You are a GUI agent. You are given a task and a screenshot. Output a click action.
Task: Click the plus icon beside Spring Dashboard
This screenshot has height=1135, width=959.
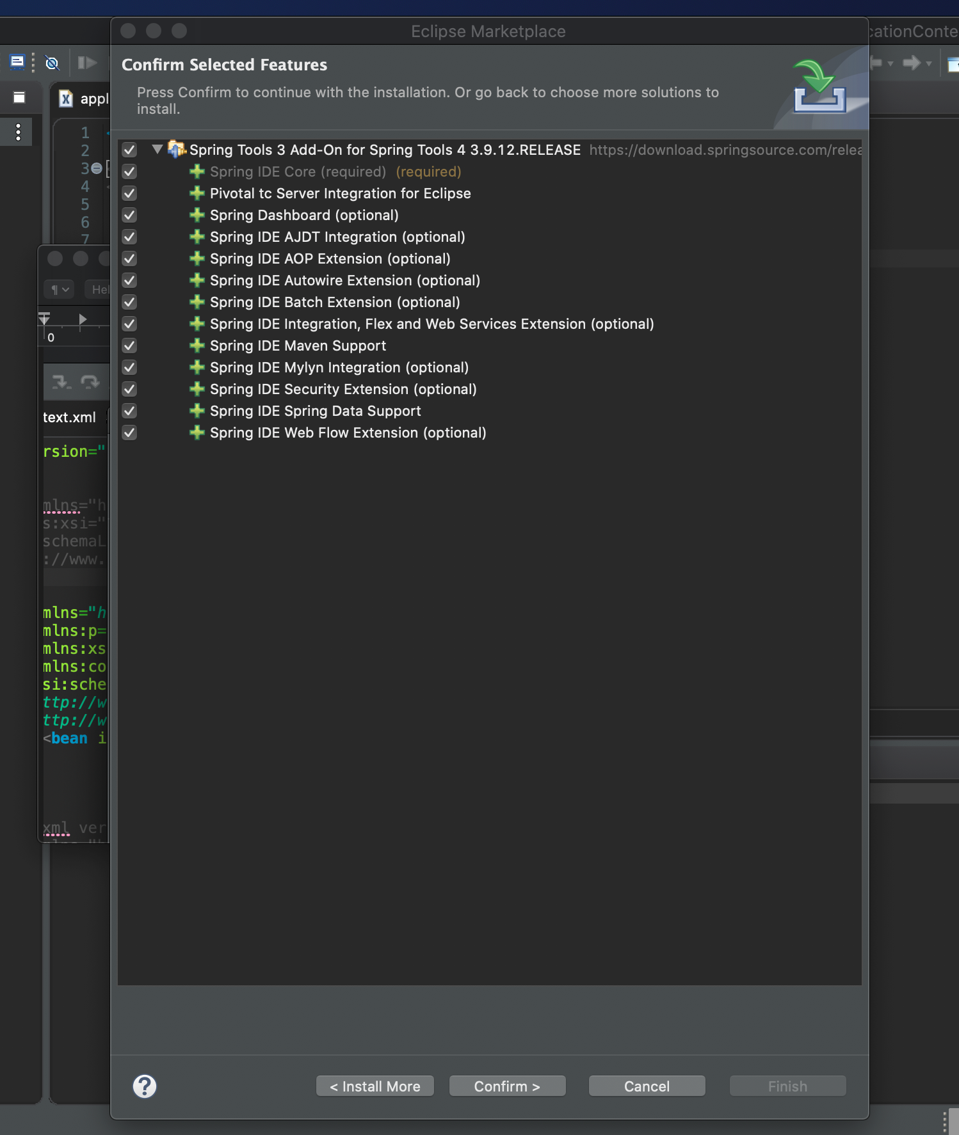coord(197,215)
